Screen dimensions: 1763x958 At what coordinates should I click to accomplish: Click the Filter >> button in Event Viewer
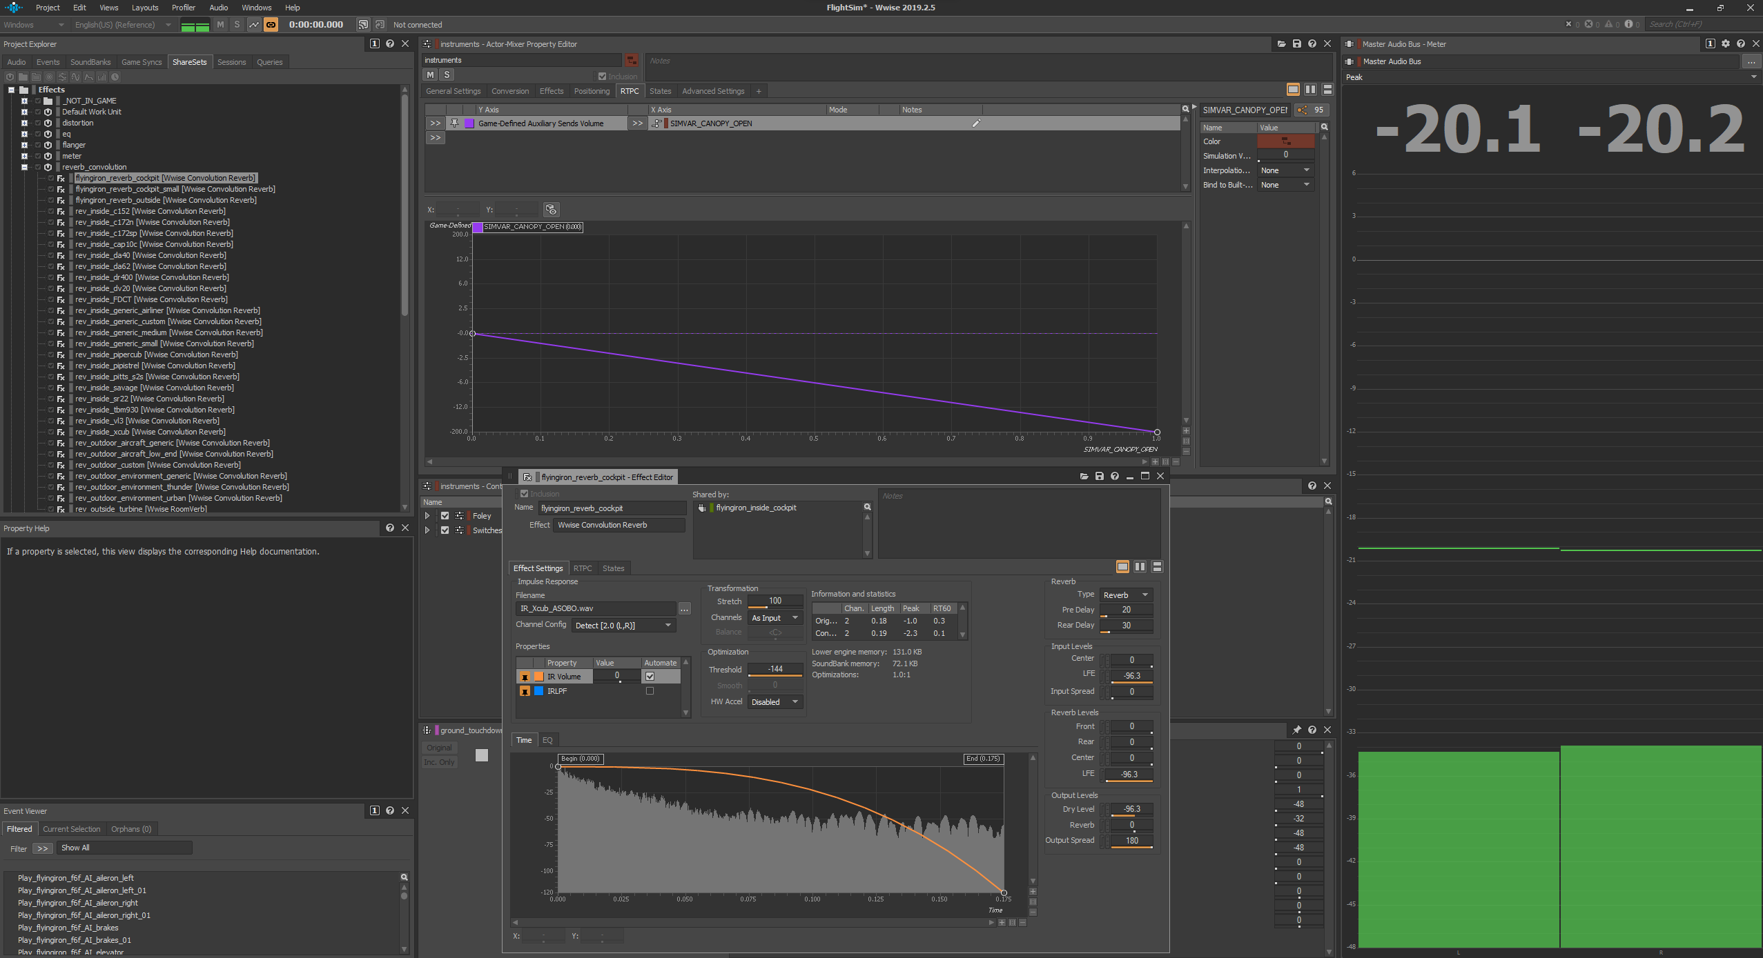[x=43, y=848]
